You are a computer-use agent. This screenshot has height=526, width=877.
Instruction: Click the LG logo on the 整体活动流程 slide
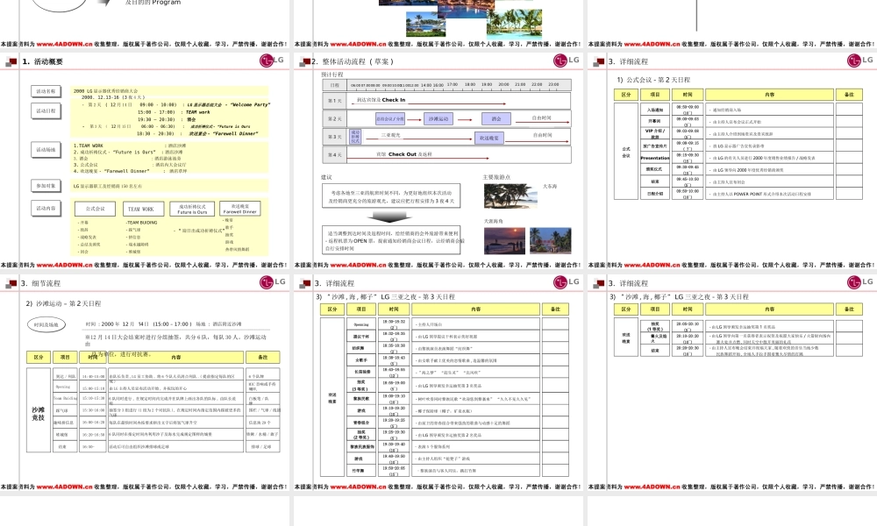pyautogui.click(x=559, y=59)
